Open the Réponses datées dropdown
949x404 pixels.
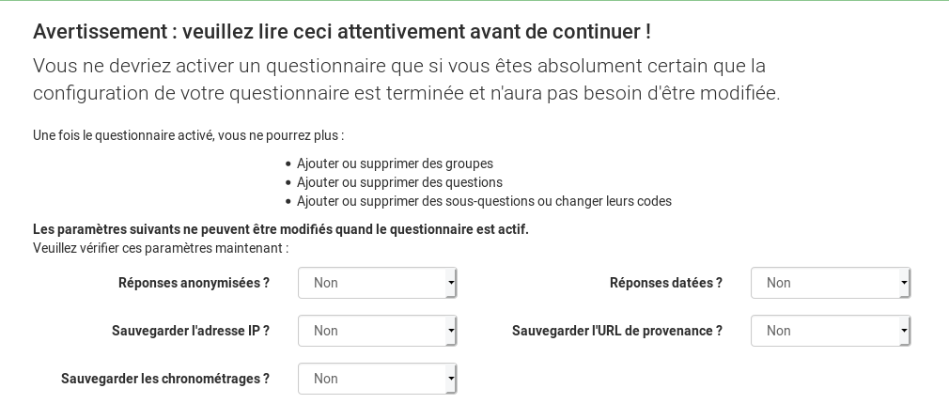tap(830, 283)
